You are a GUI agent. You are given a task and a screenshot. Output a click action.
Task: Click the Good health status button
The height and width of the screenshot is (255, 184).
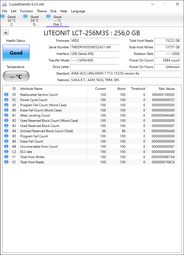[16, 53]
